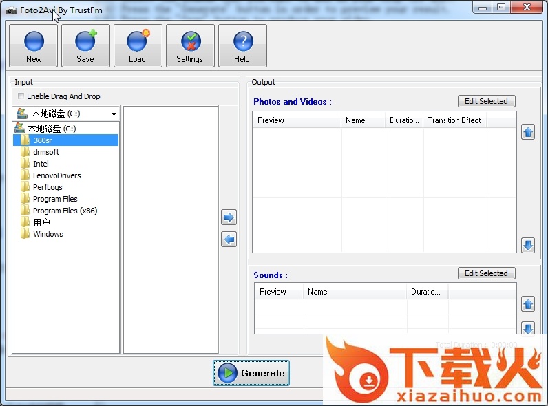Click the Name column header in Photos list
The height and width of the screenshot is (406, 548).
click(x=363, y=120)
